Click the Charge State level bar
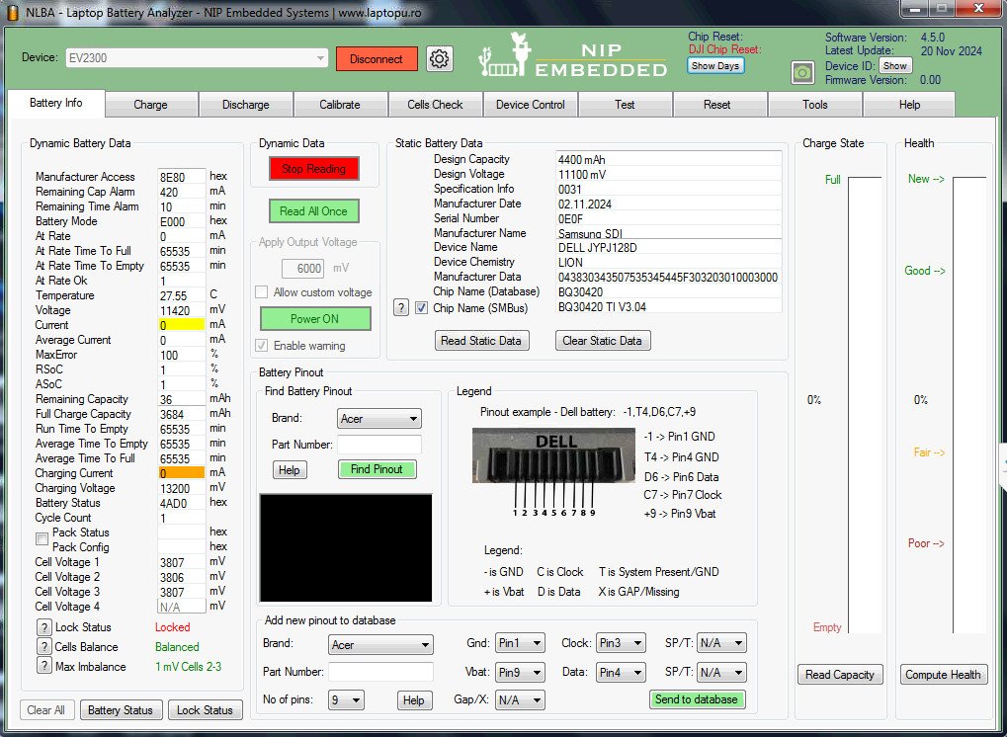 pos(865,405)
